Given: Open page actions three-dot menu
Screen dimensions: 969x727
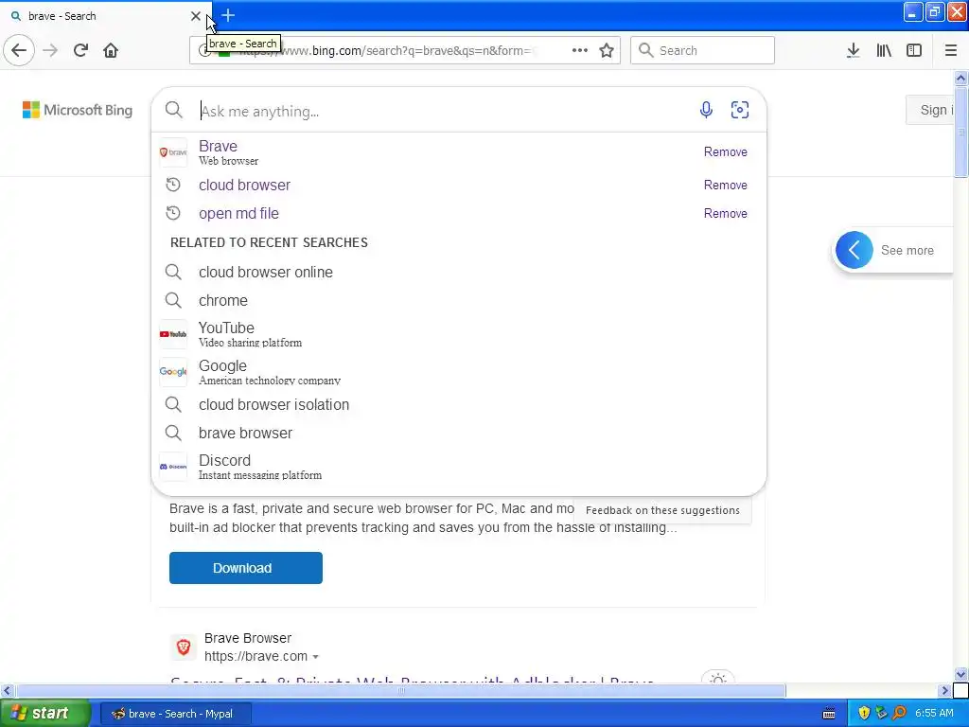Looking at the screenshot, I should point(580,50).
